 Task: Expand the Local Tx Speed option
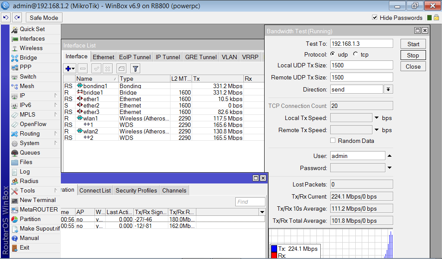[376, 118]
